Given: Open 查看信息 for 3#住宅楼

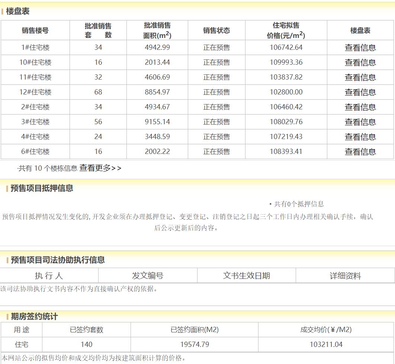Looking at the screenshot, I should (x=360, y=122).
